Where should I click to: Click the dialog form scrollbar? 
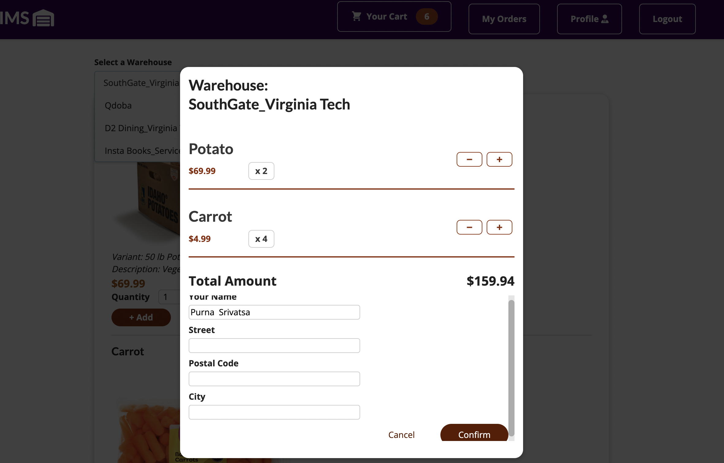point(511,368)
